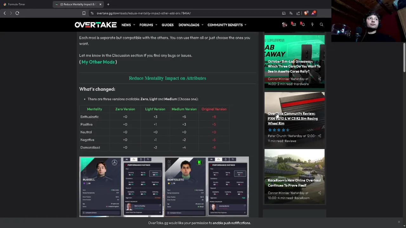Image resolution: width=406 pixels, height=228 pixels.
Task: Click the Demoralised row label
Action: coord(90,148)
